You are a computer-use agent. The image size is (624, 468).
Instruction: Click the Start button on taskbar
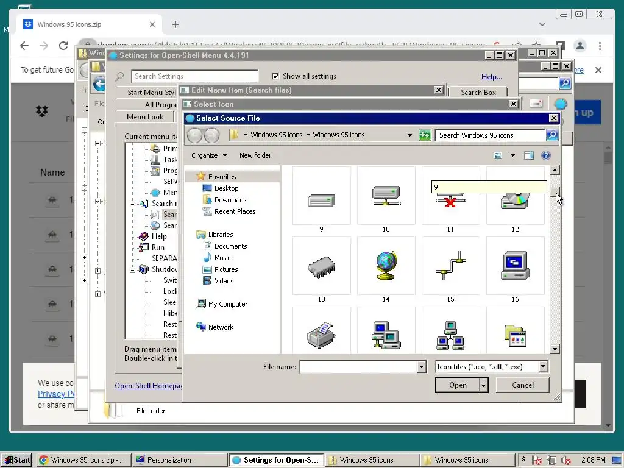pyautogui.click(x=16, y=460)
